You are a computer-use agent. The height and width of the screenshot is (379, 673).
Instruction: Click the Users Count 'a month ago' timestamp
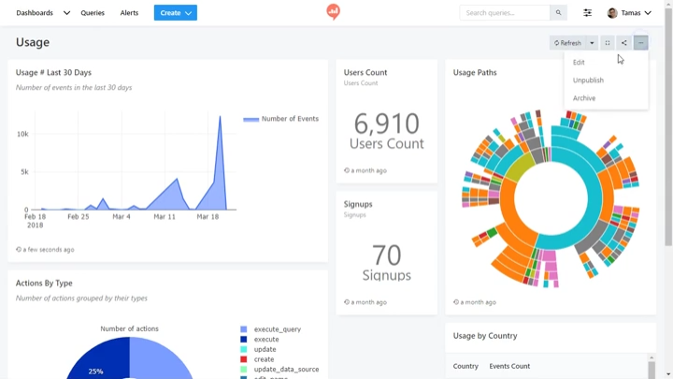[365, 170]
